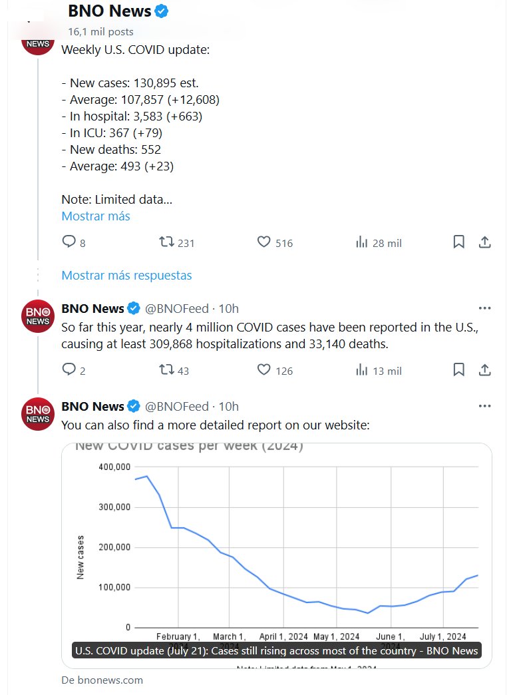This screenshot has width=511, height=695.
Task: Expand post text with Mostrar más
Action: 96,216
